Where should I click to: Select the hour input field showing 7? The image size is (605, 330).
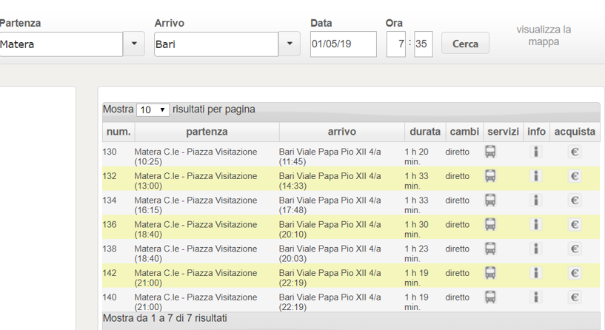pos(396,44)
